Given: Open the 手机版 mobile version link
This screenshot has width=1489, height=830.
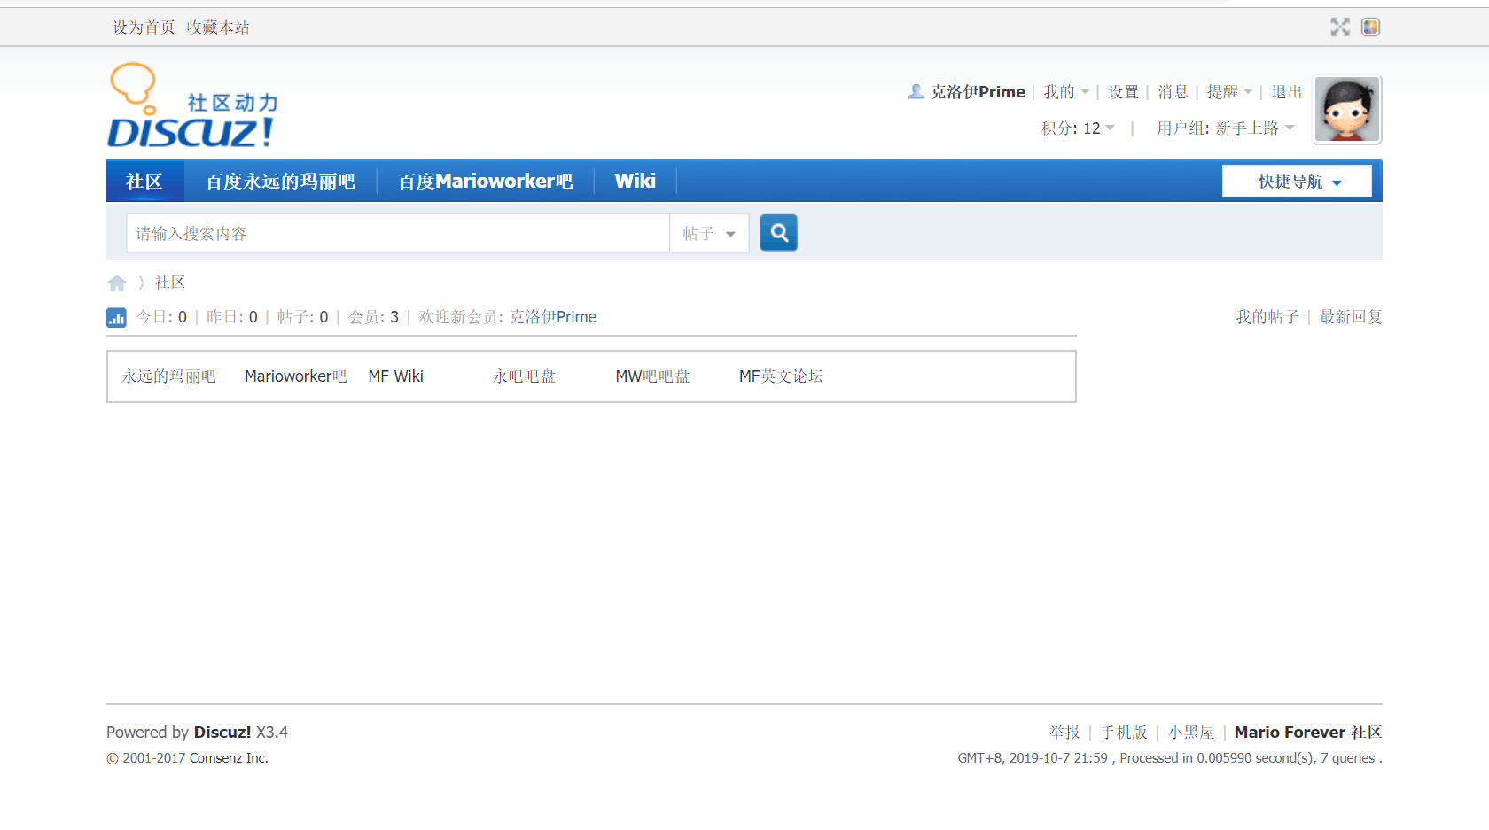Looking at the screenshot, I should tap(1124, 733).
